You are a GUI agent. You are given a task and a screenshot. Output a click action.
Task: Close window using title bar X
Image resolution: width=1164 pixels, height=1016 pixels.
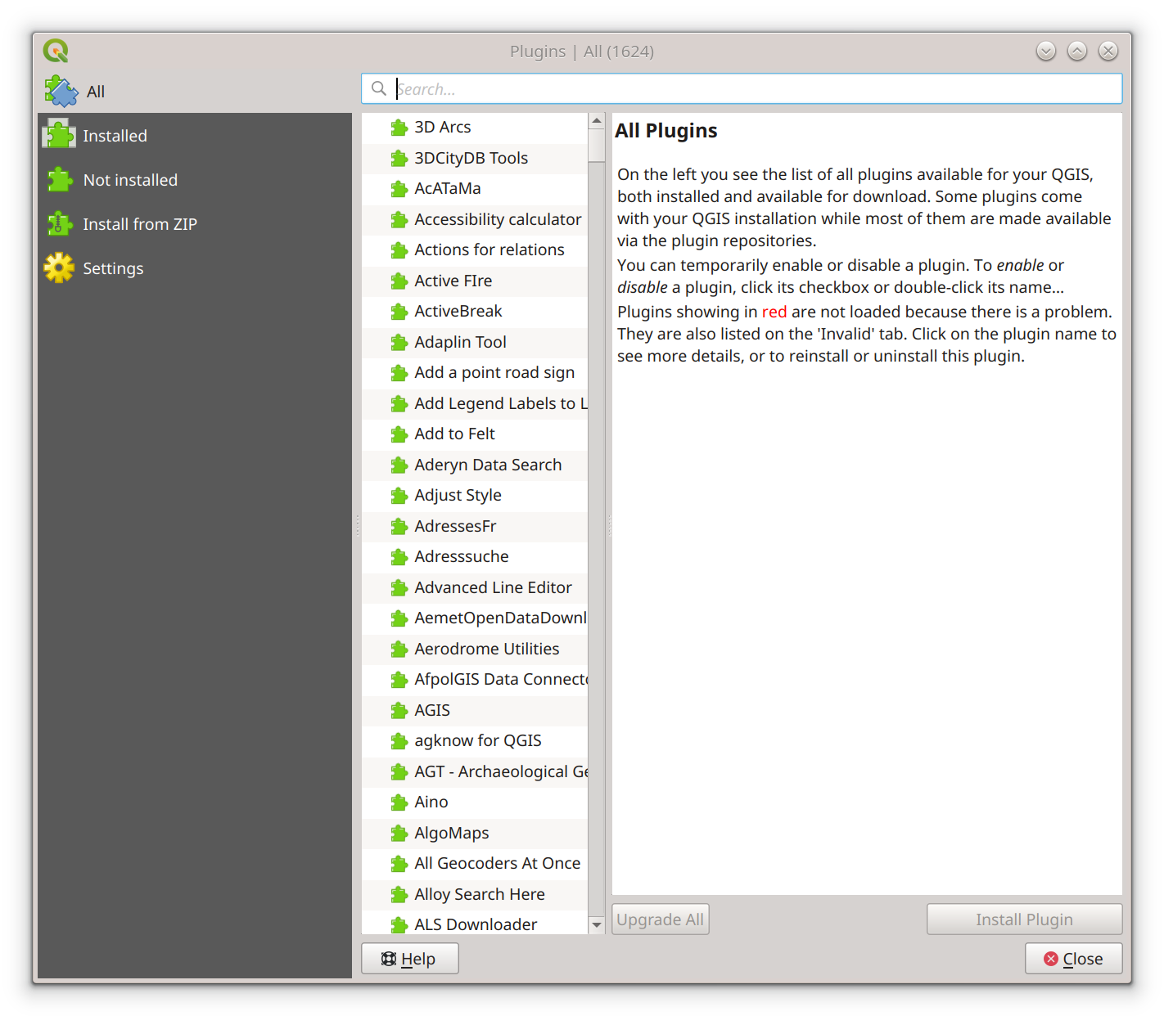point(1108,51)
